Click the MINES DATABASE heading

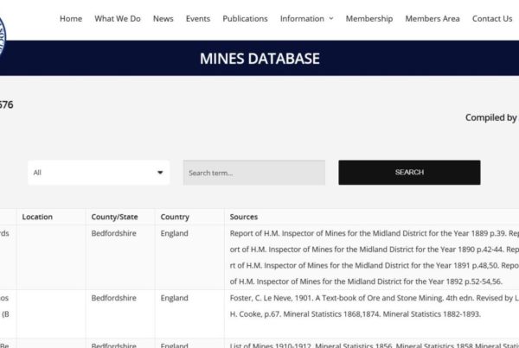click(x=259, y=59)
